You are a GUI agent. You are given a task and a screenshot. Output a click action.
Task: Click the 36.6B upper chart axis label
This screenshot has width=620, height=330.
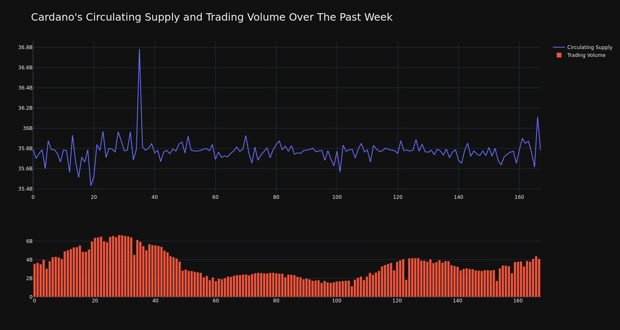click(x=25, y=68)
